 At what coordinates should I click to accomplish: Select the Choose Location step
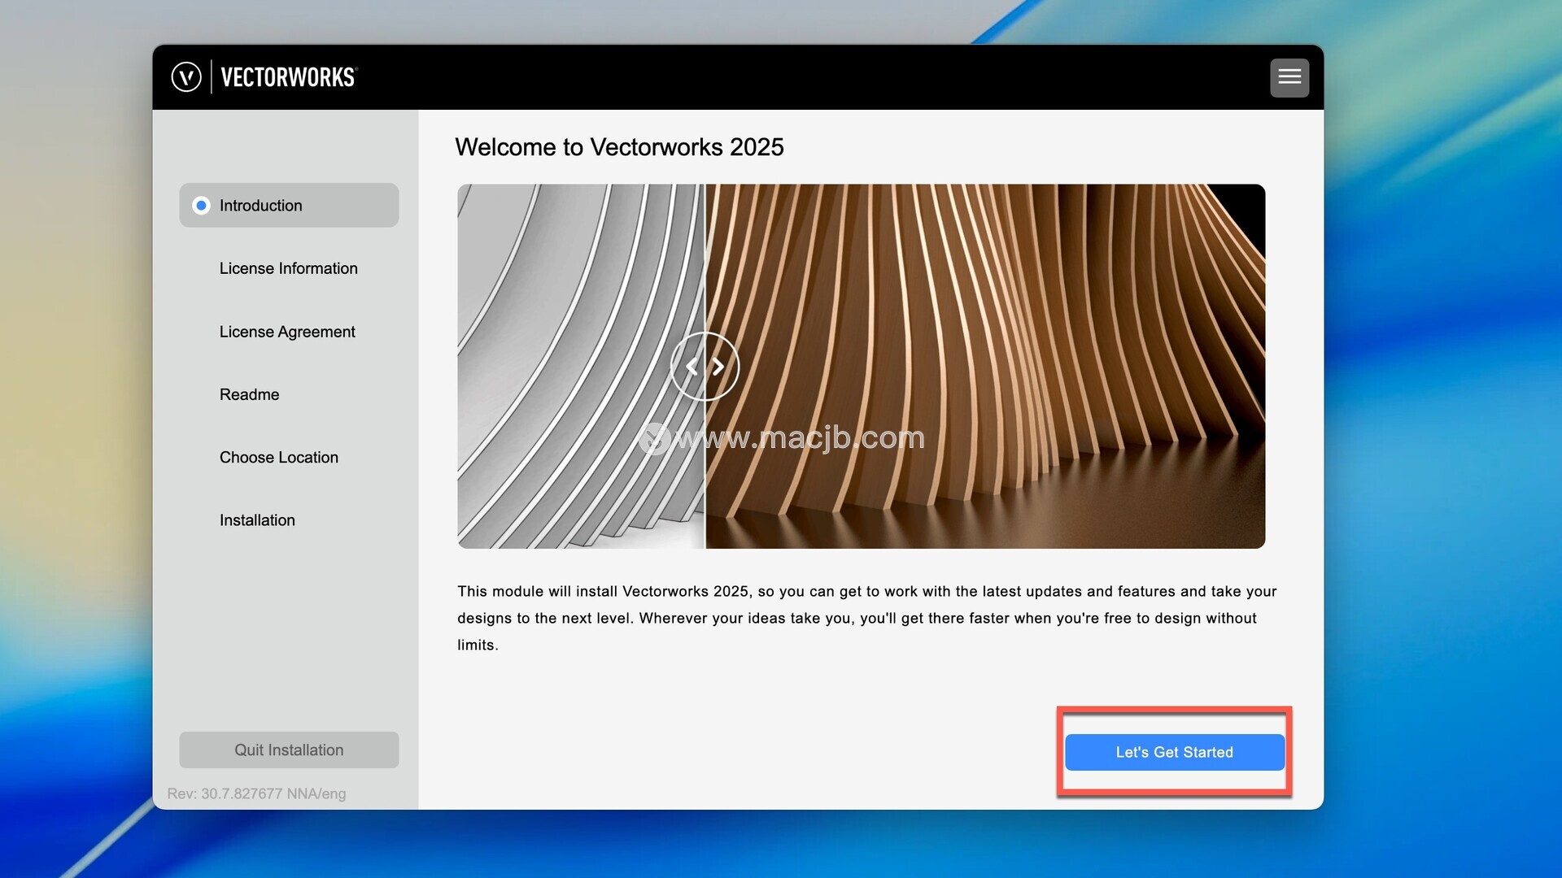point(278,457)
